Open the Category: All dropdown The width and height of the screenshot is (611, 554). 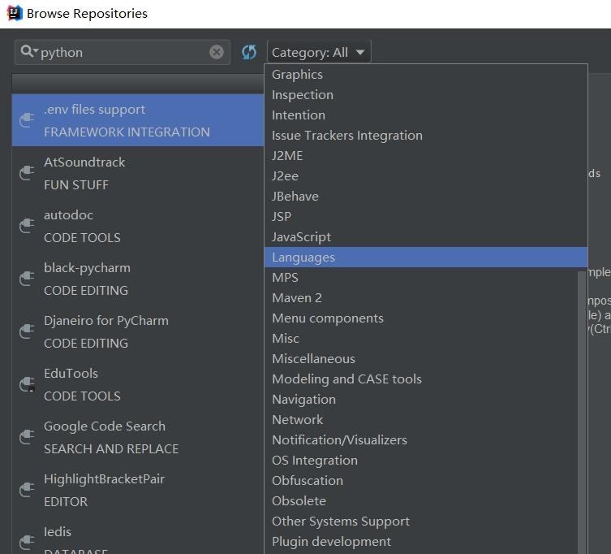(x=319, y=52)
